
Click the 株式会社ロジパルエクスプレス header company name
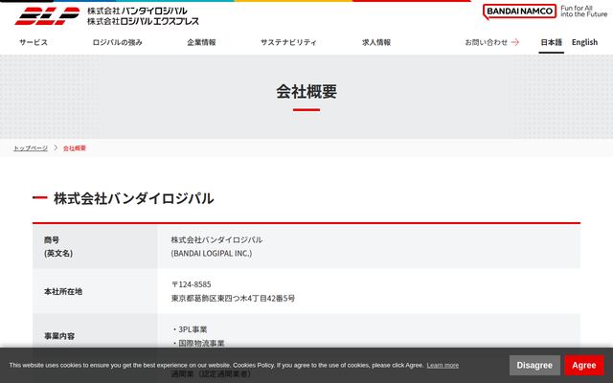[143, 21]
